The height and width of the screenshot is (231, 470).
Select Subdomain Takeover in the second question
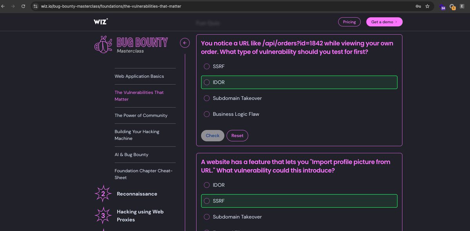[x=207, y=217]
